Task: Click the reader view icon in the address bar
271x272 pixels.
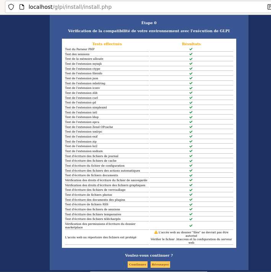Action: pyautogui.click(x=269, y=7)
